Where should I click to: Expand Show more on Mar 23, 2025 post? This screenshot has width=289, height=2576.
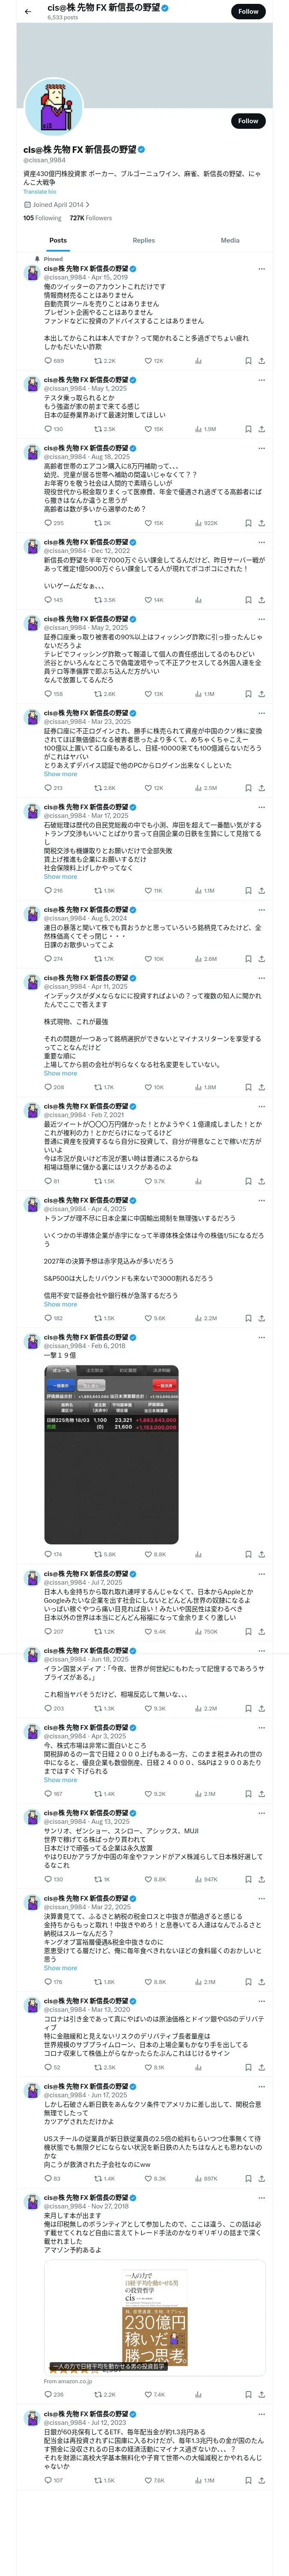(60, 774)
